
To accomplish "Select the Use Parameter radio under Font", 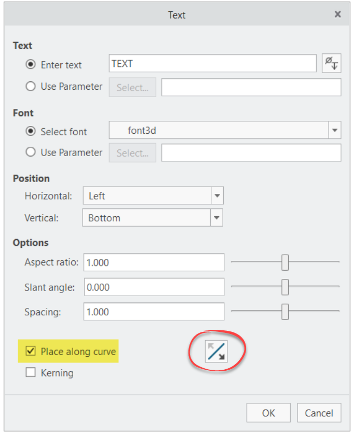I will [30, 152].
